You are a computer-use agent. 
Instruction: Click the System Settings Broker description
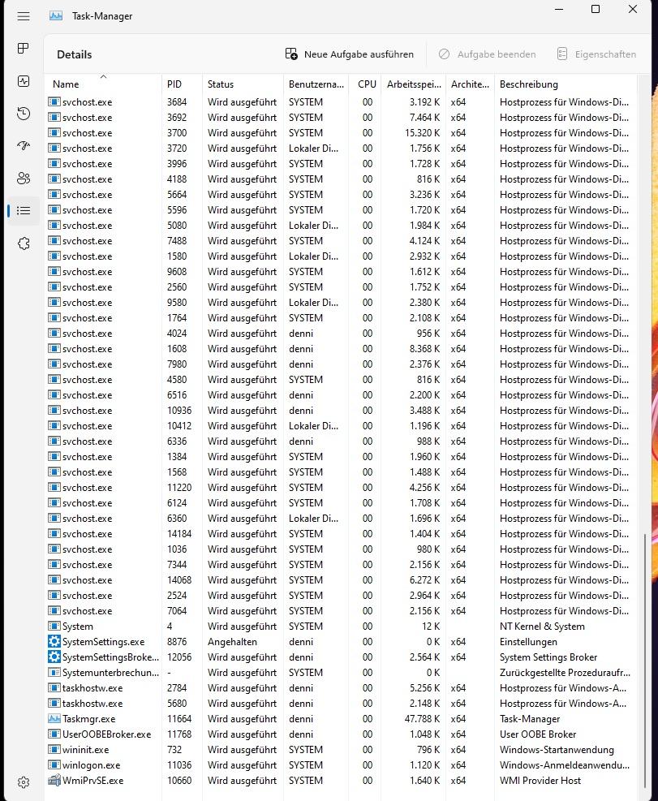click(548, 657)
